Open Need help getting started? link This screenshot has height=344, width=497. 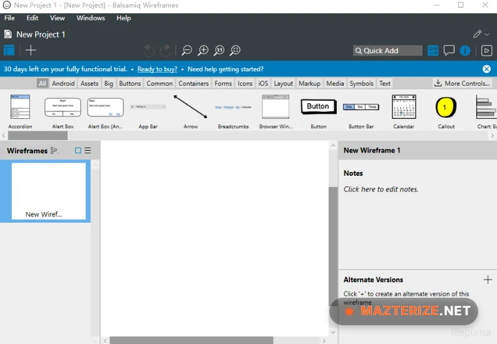pos(225,69)
